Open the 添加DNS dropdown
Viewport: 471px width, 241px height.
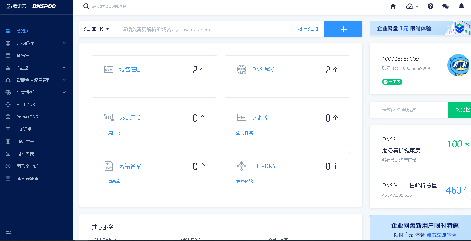pos(97,29)
